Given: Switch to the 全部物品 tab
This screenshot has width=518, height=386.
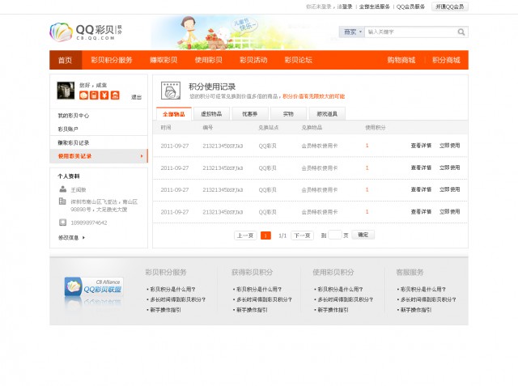Looking at the screenshot, I should click(x=174, y=114).
